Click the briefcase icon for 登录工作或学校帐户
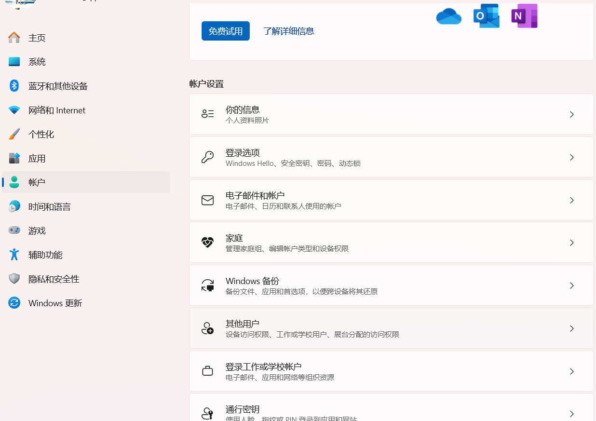The height and width of the screenshot is (421, 596). (x=207, y=371)
